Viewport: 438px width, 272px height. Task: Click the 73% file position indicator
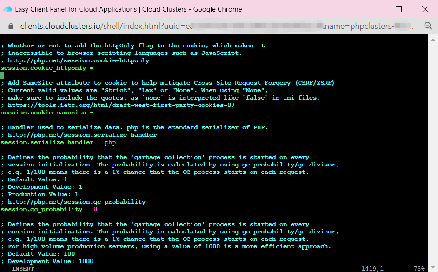(x=419, y=268)
